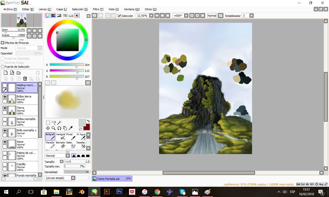Screen dimensions: 329x197
Task: Select the magic wand tool
Action: [x=59, y=122]
